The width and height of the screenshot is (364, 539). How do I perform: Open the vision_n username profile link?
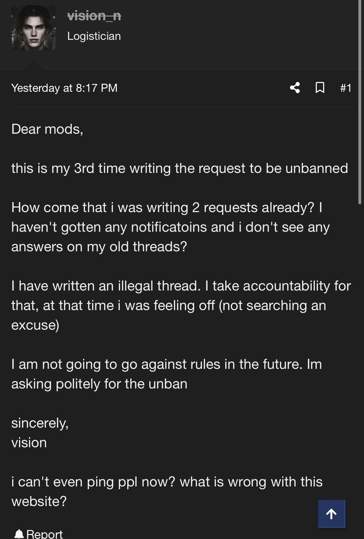click(94, 16)
